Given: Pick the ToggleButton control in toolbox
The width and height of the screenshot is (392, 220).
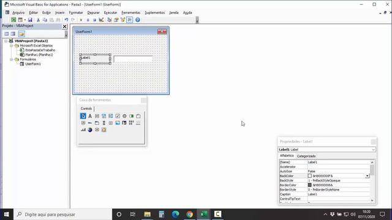Looking at the screenshot, I should [131, 116].
